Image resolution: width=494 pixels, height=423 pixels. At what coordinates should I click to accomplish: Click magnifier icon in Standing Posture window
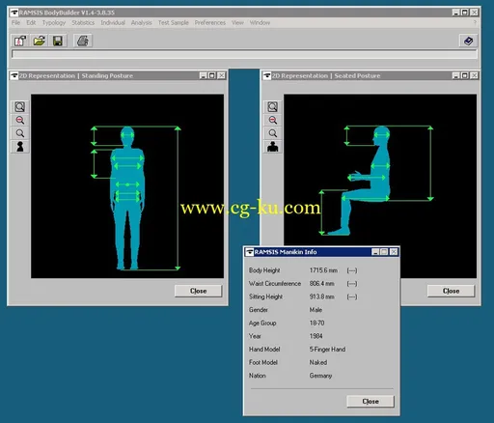click(20, 133)
